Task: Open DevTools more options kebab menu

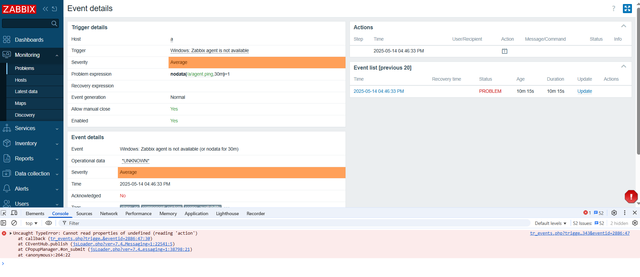Action: (x=625, y=213)
